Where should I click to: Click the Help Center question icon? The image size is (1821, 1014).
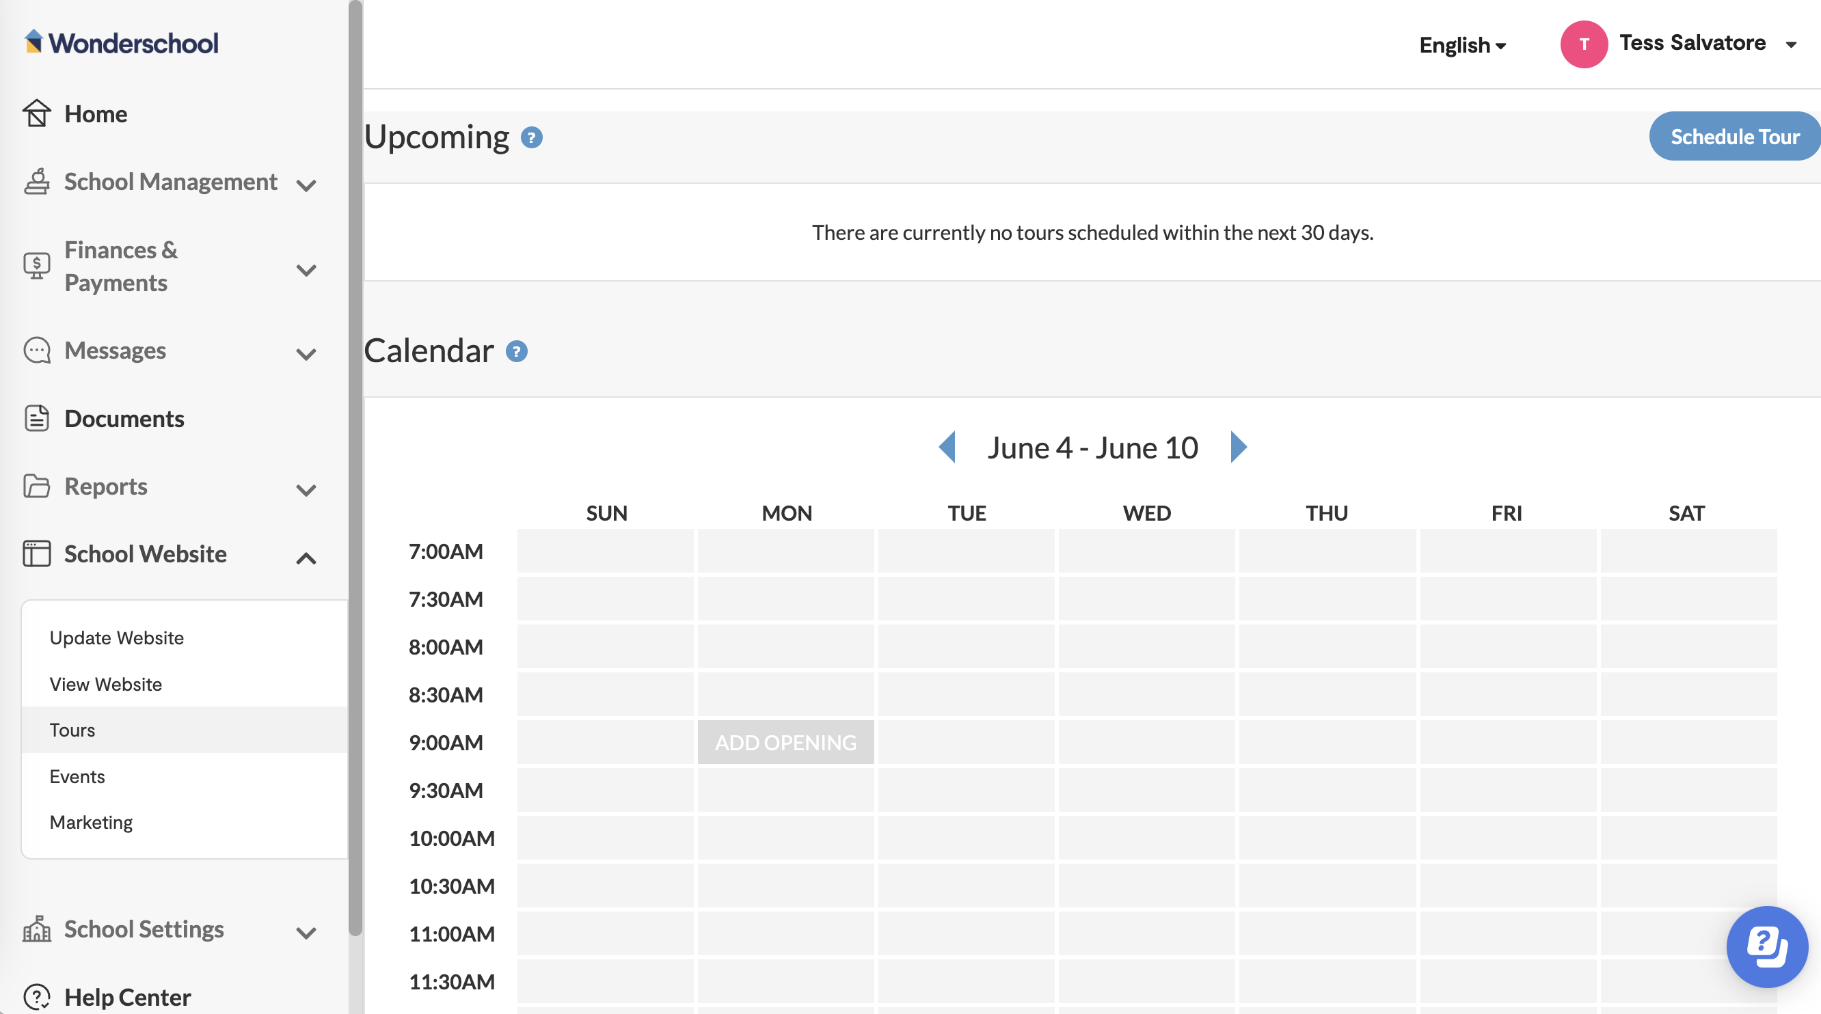tap(37, 996)
